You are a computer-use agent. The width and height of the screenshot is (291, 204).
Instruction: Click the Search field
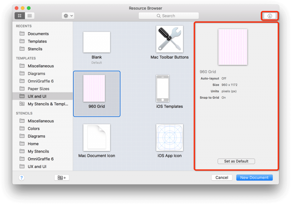click(169, 16)
